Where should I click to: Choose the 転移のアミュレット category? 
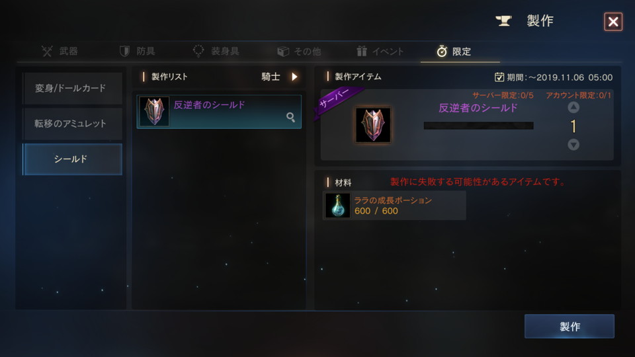coord(72,124)
